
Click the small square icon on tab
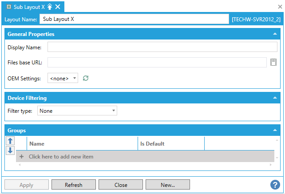point(9,7)
